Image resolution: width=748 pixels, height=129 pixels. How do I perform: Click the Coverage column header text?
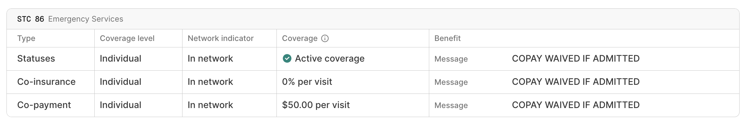[300, 38]
